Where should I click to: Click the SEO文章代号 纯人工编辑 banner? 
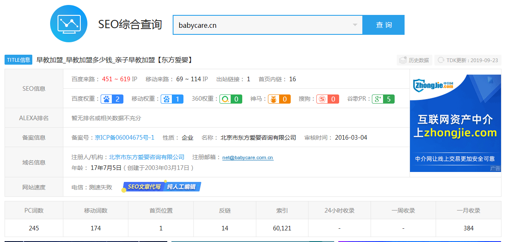[161, 186]
